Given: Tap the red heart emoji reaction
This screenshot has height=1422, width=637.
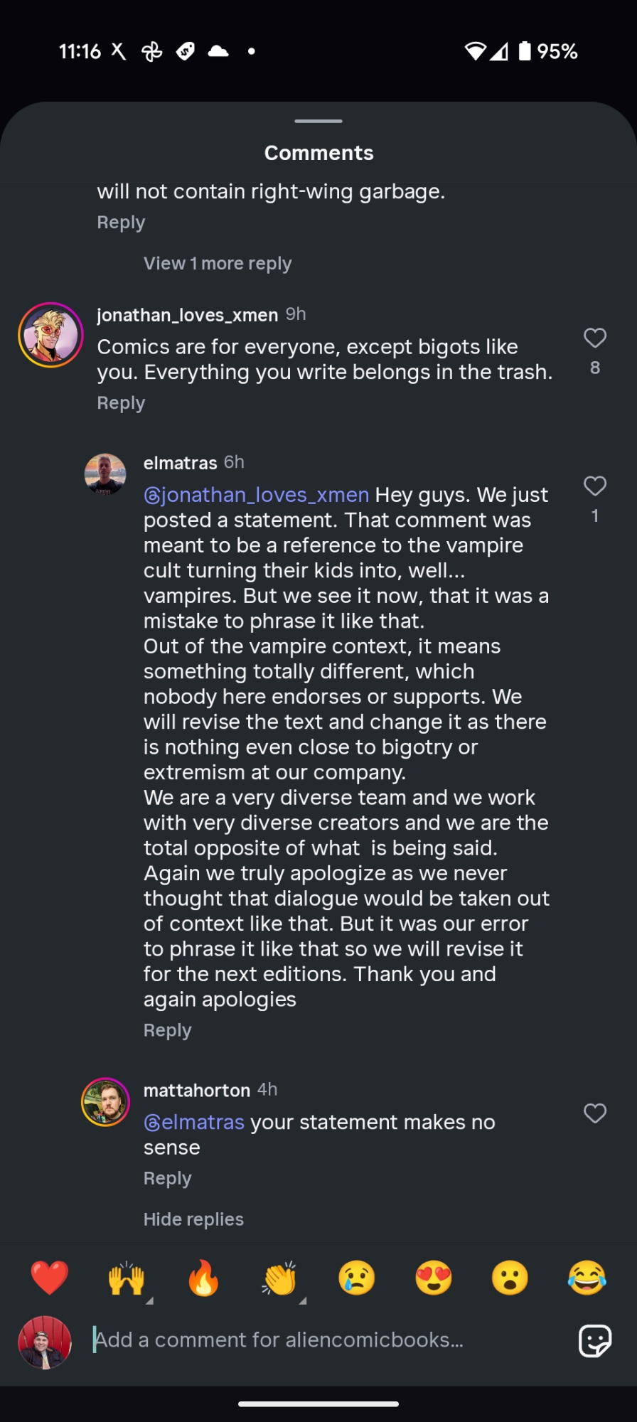Looking at the screenshot, I should 50,1278.
